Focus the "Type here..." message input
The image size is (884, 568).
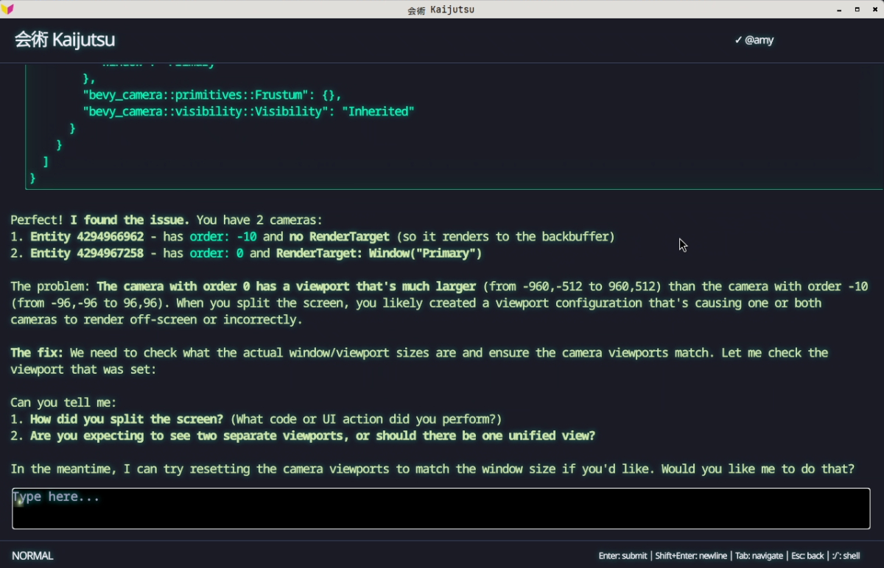coord(441,508)
